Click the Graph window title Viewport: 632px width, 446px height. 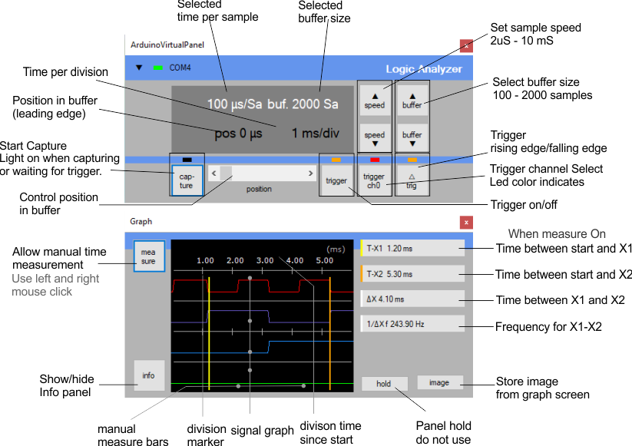[x=141, y=222]
